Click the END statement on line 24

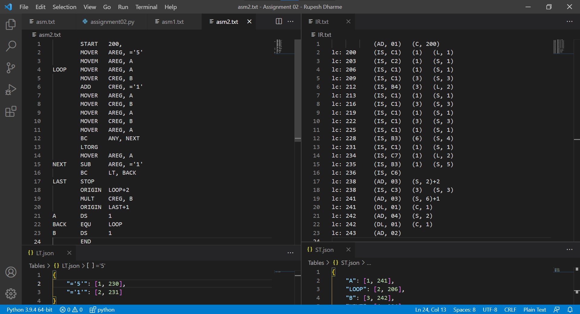coord(86,242)
